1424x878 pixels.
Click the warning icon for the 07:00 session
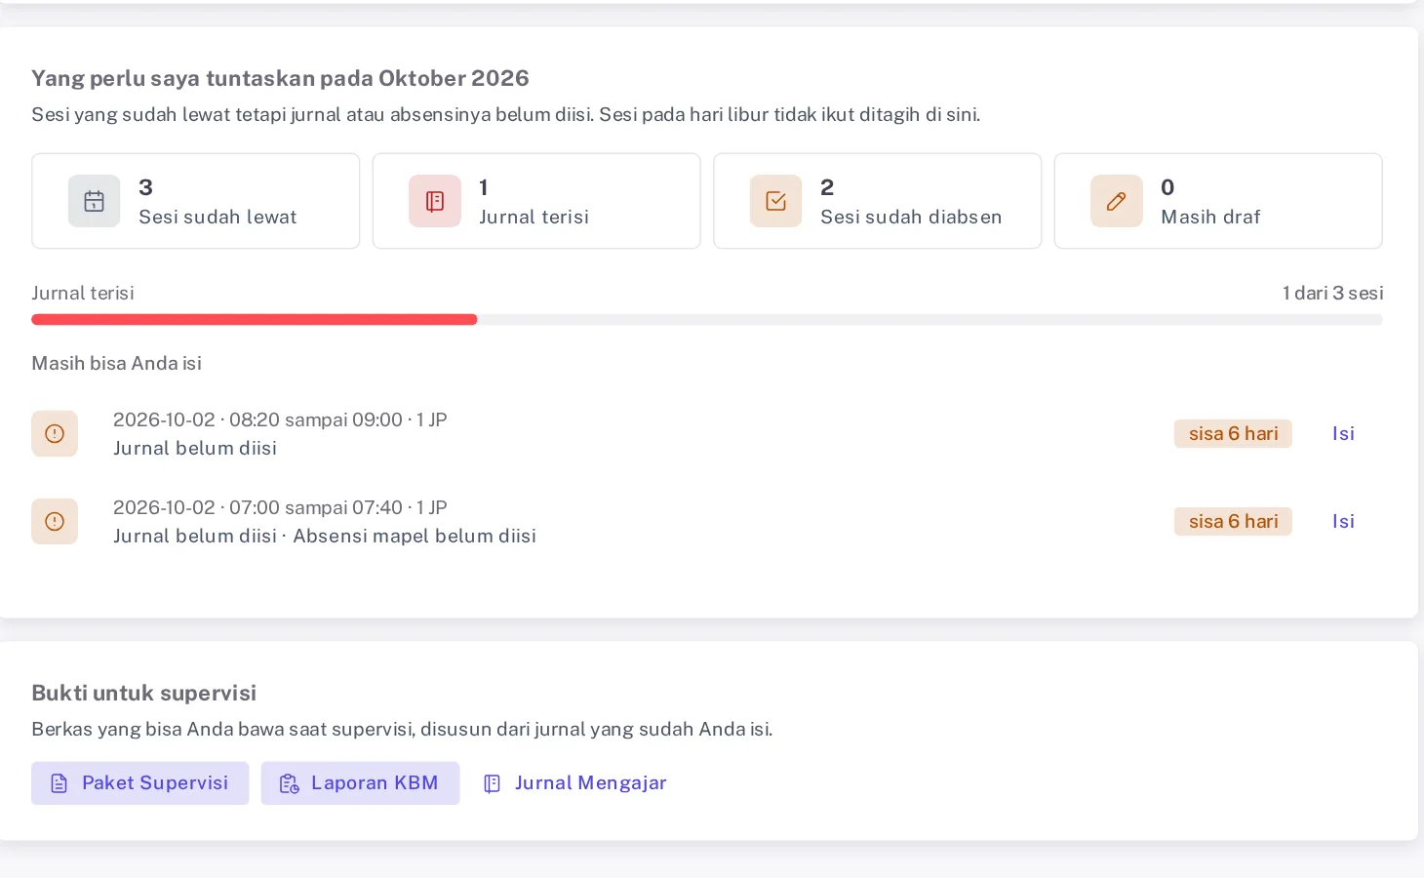(55, 521)
